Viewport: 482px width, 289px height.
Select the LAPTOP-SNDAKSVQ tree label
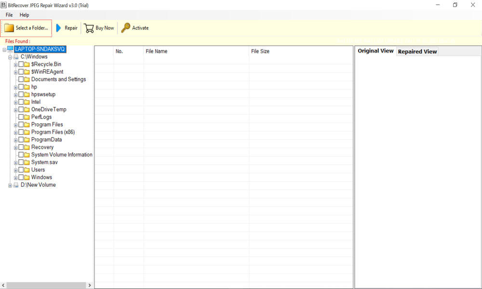click(x=40, y=49)
